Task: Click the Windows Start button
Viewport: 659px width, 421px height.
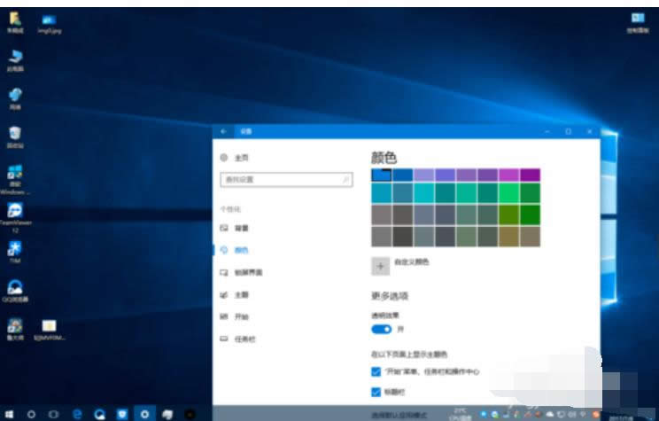Action: pos(10,413)
